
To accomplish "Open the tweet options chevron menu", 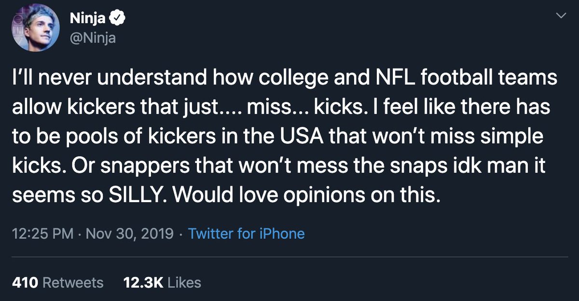I will [561, 16].
